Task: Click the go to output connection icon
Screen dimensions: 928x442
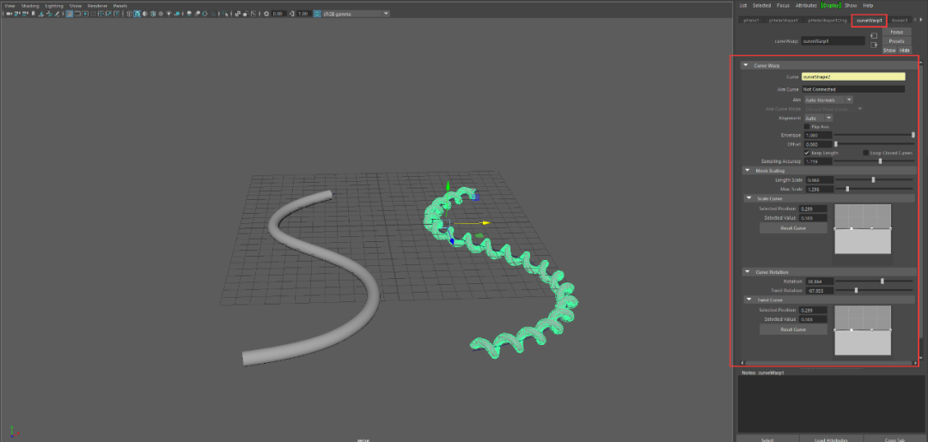Action: point(874,45)
